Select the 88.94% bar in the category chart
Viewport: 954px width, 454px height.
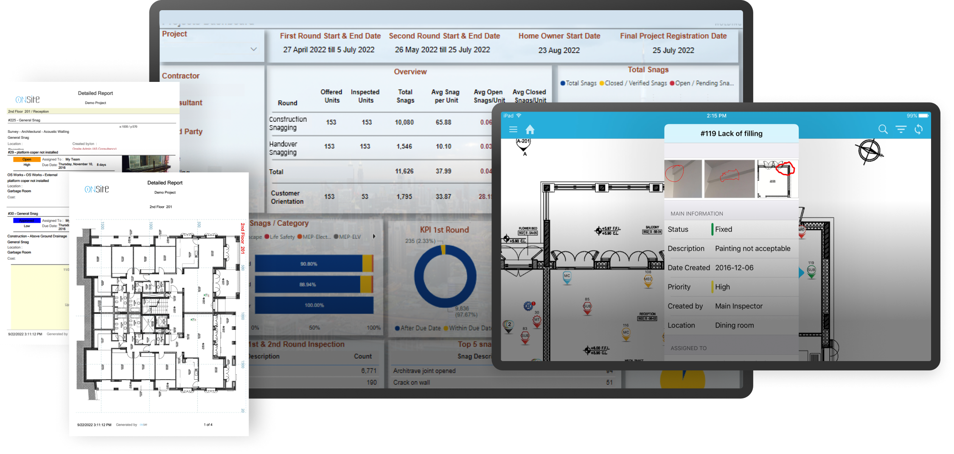314,284
